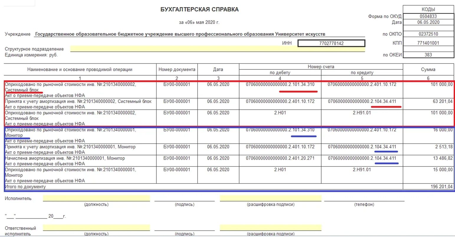Select the 2.Н91.01 credit in the Системный блок row
The height and width of the screenshot is (237, 455).
[362, 113]
